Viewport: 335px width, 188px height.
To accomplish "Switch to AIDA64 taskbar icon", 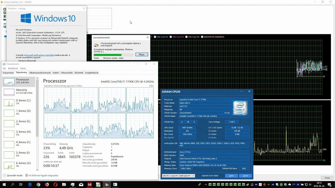I will [x=90, y=184].
